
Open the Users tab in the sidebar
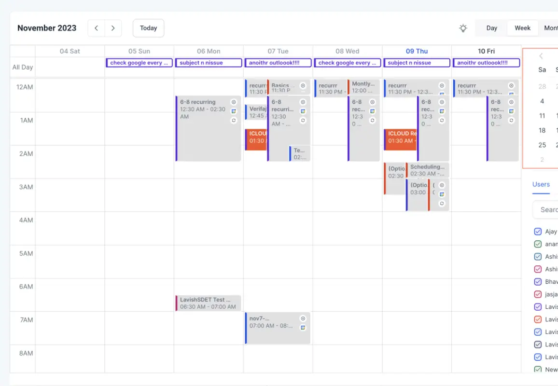click(x=541, y=184)
